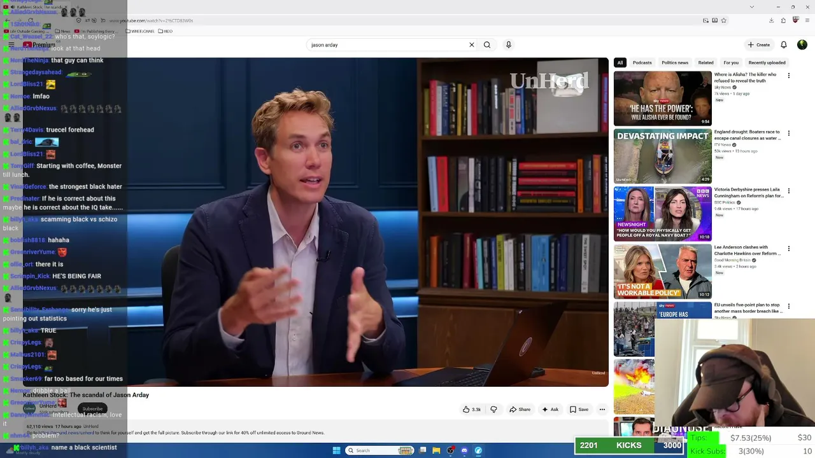The width and height of the screenshot is (815, 458).
Task: Click the Ask button below the video
Action: pos(550,410)
